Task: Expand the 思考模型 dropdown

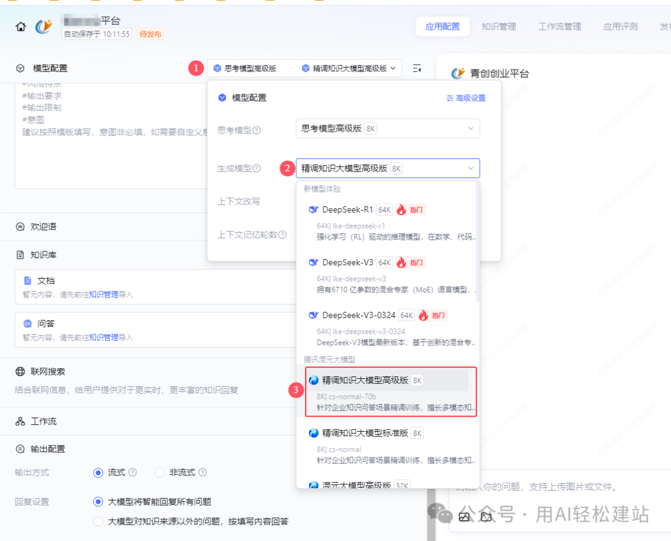Action: 388,129
